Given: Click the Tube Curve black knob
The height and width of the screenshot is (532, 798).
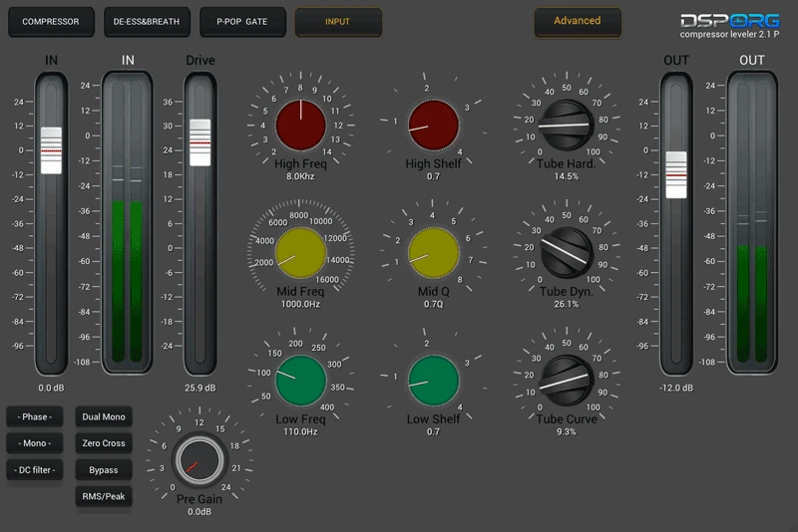Looking at the screenshot, I should click(x=566, y=381).
